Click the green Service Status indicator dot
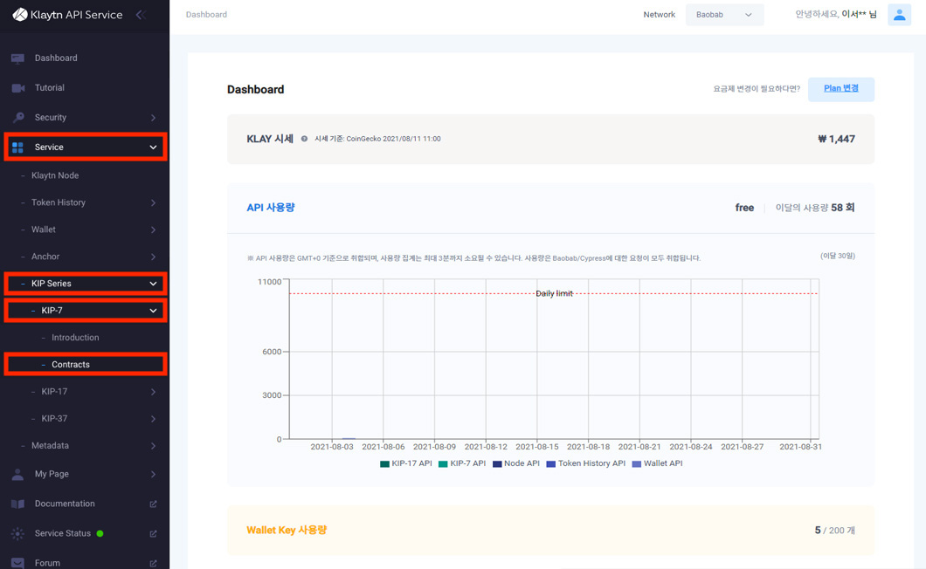The width and height of the screenshot is (926, 569). tap(100, 533)
